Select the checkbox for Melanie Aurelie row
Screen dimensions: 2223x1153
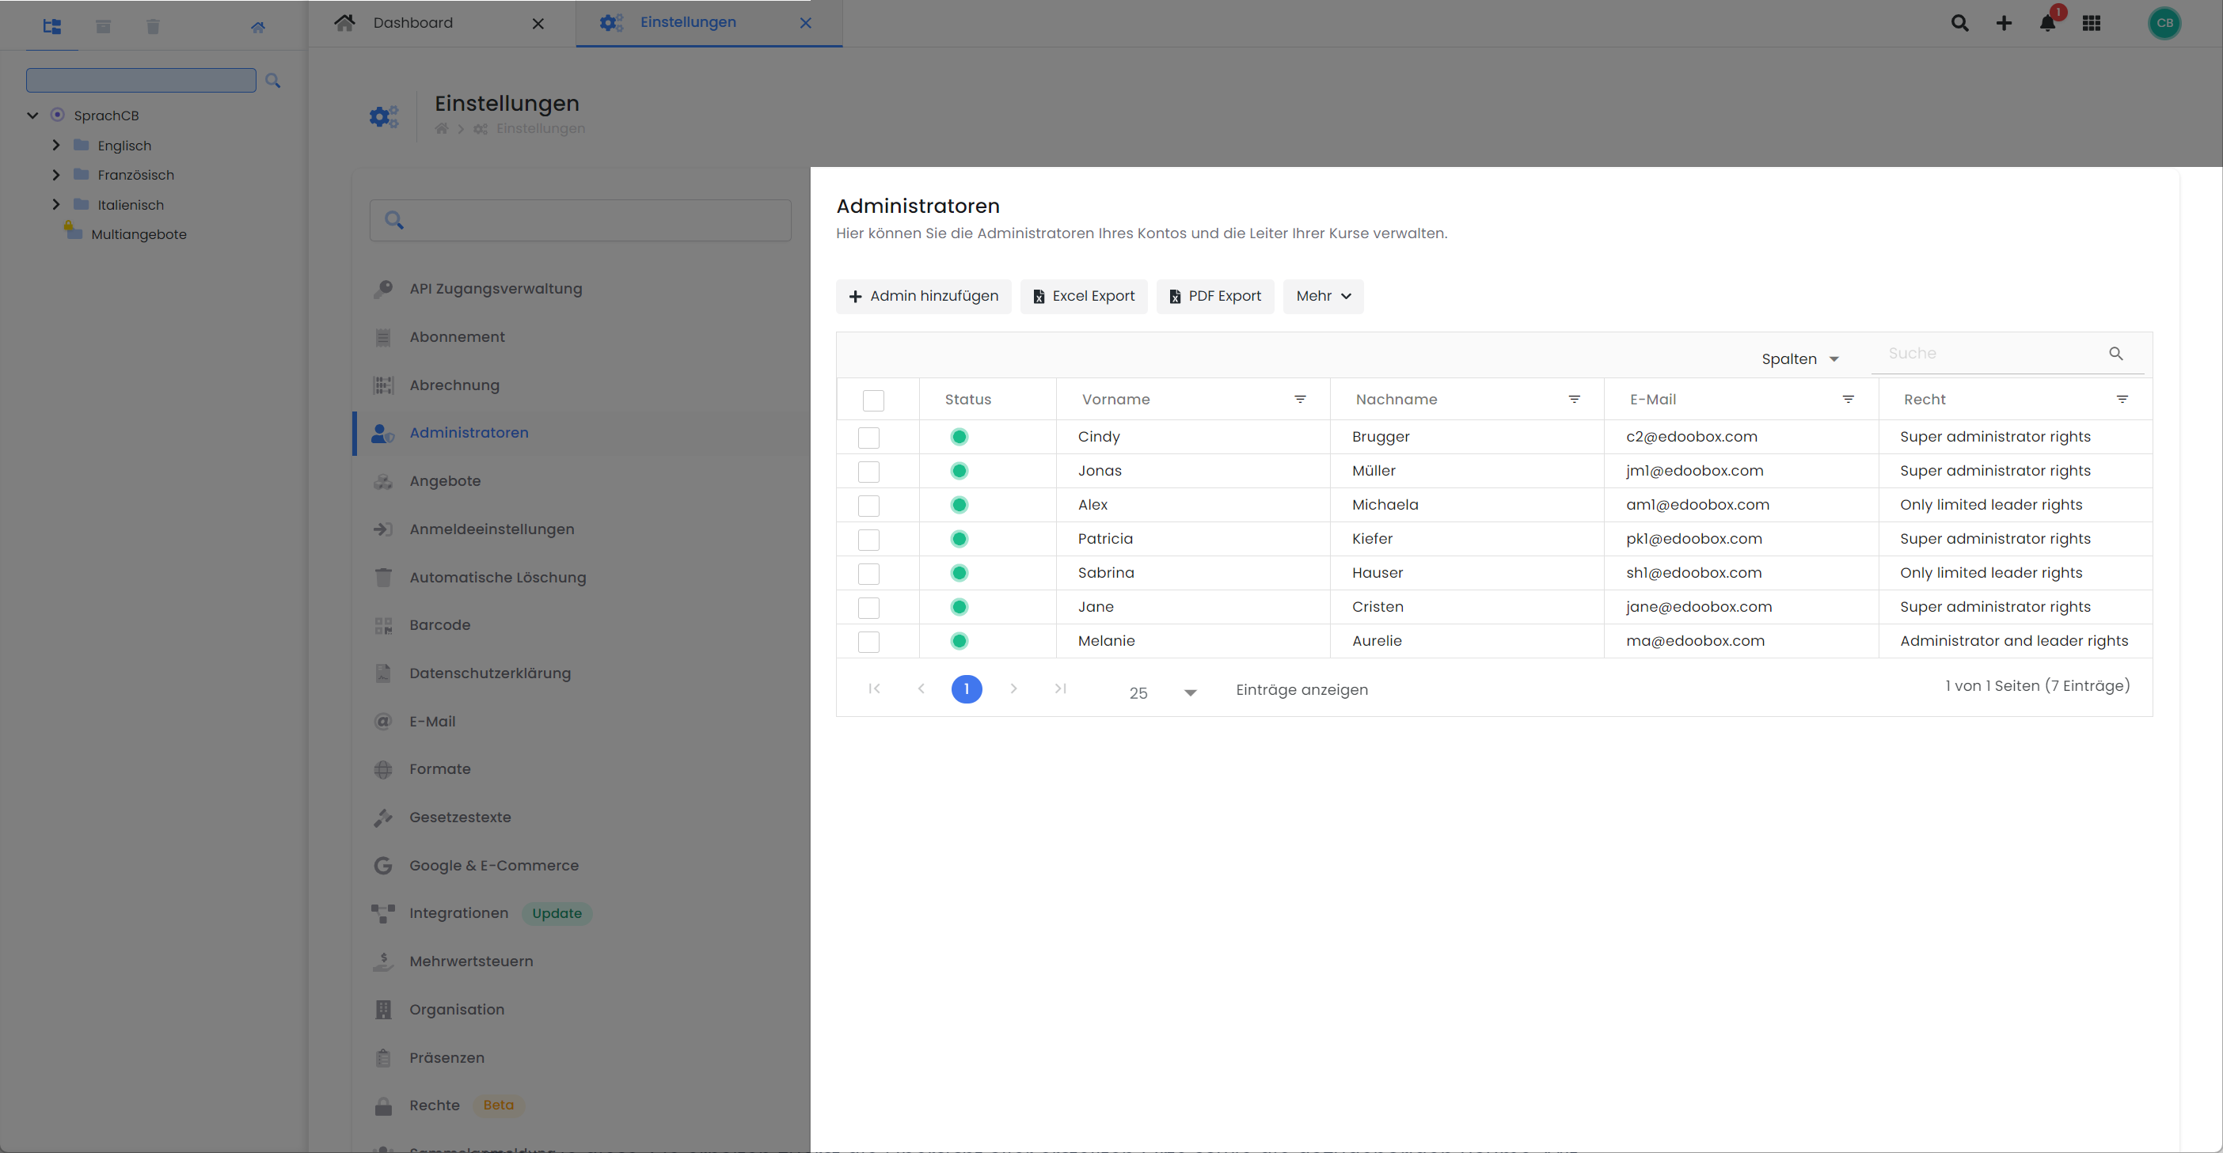click(868, 642)
